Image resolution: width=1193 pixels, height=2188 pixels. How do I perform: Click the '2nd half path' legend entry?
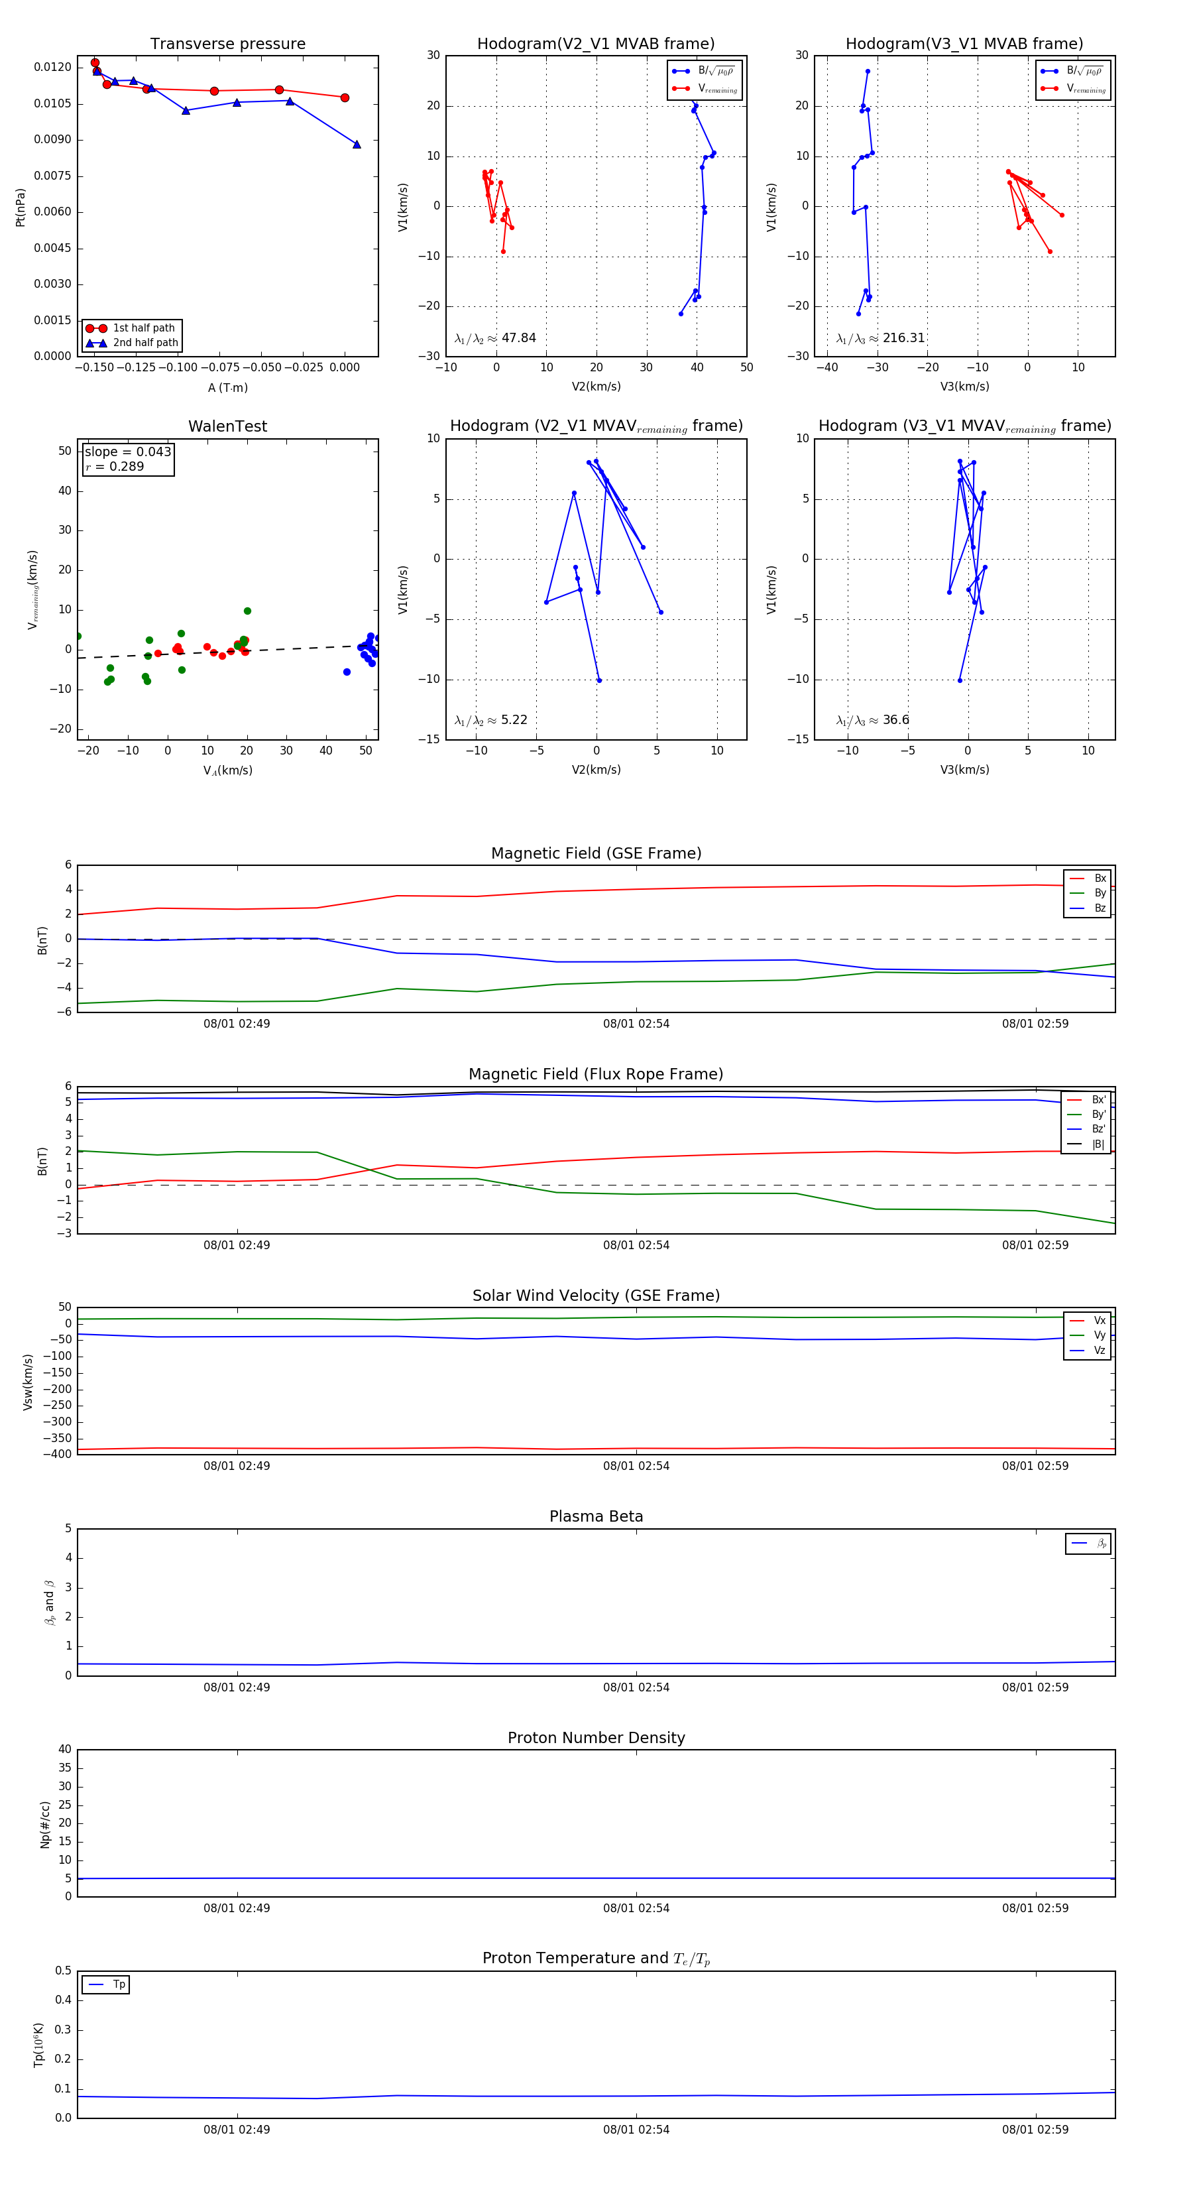pyautogui.click(x=133, y=343)
